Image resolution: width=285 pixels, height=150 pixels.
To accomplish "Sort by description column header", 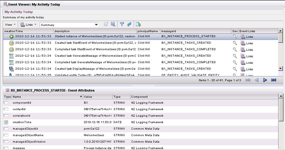I will tap(95, 31).
